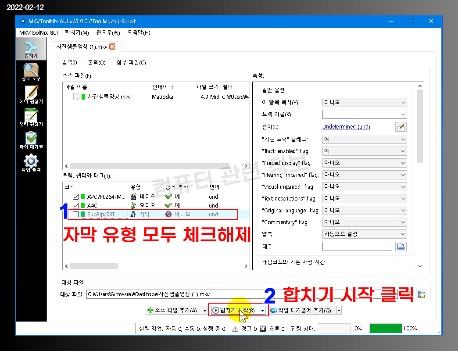Click the red prohibited icon in SubRip/SRT row
This screenshot has width=458, height=351.
point(168,214)
